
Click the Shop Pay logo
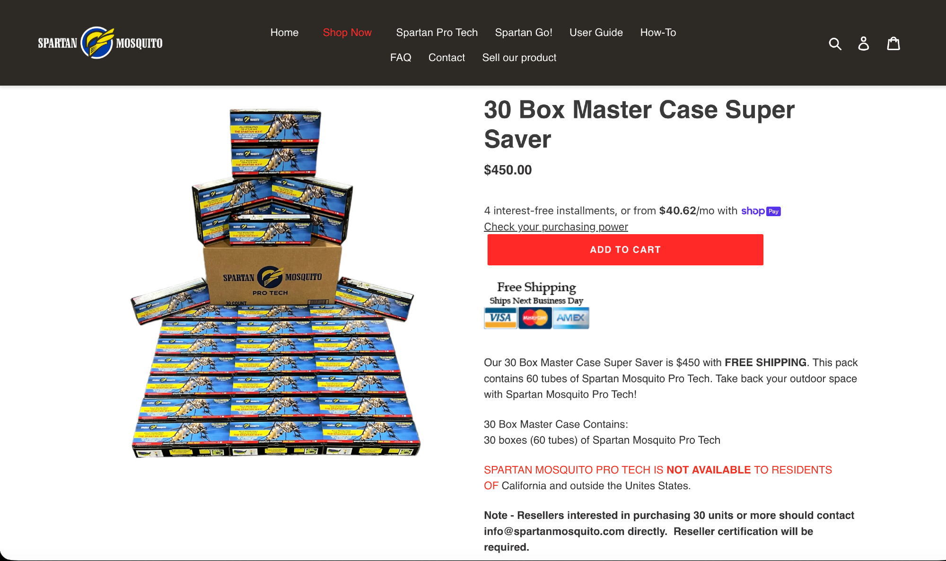[x=761, y=211]
